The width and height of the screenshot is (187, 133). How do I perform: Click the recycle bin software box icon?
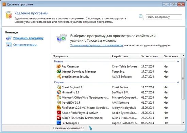pyautogui.click(x=62, y=38)
